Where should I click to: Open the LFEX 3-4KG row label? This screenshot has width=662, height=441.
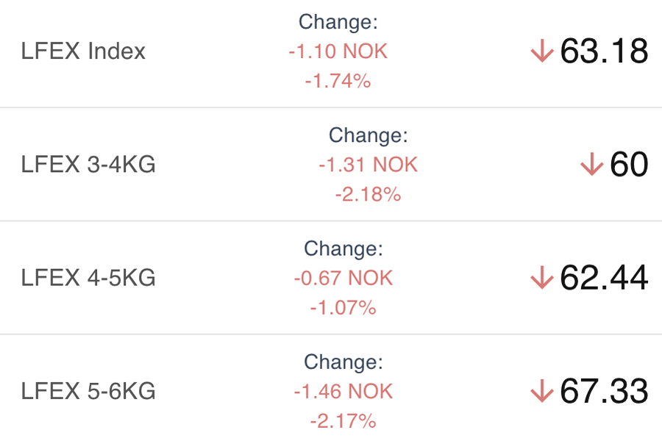click(x=88, y=165)
